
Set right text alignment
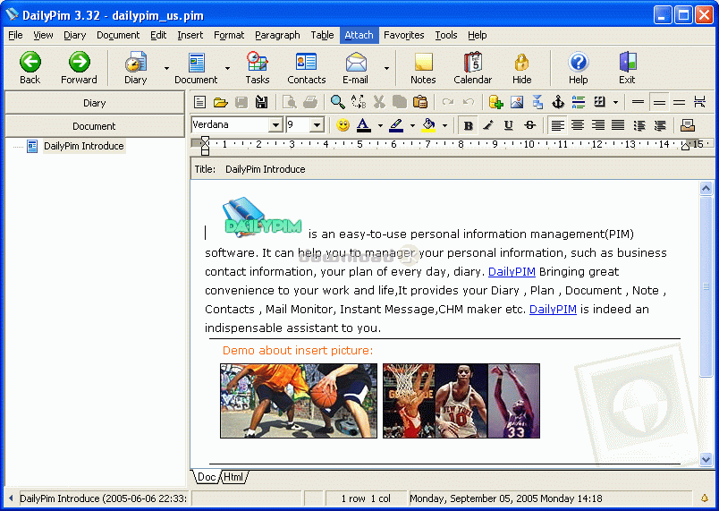pos(598,124)
